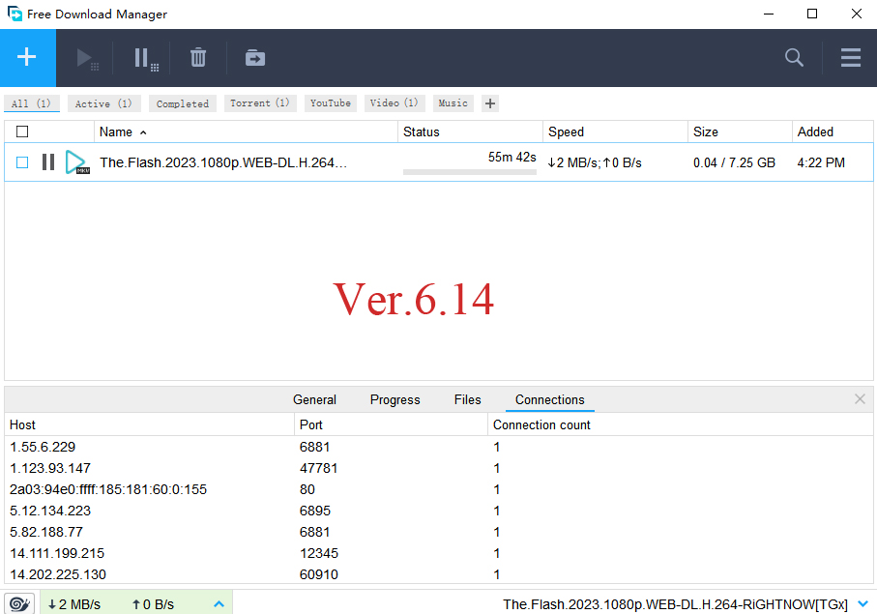The image size is (877, 614).
Task: Select the IPv6 host 2a03:94e0 row
Action: [439, 489]
